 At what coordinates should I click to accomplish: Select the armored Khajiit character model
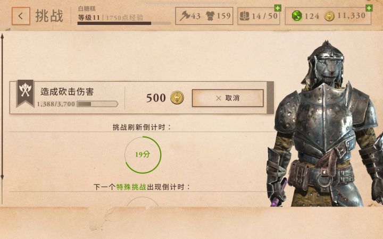pos(325,124)
